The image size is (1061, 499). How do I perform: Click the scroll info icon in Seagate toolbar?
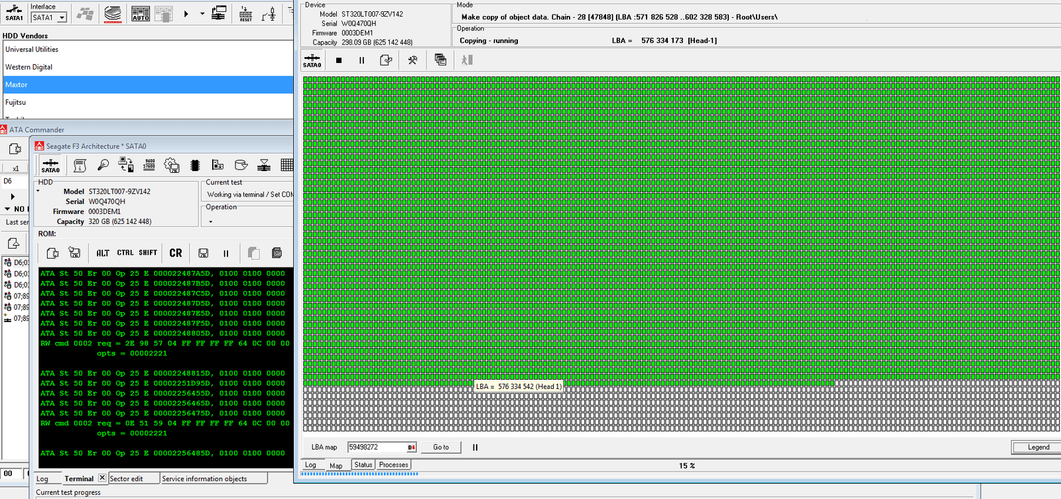(x=80, y=165)
